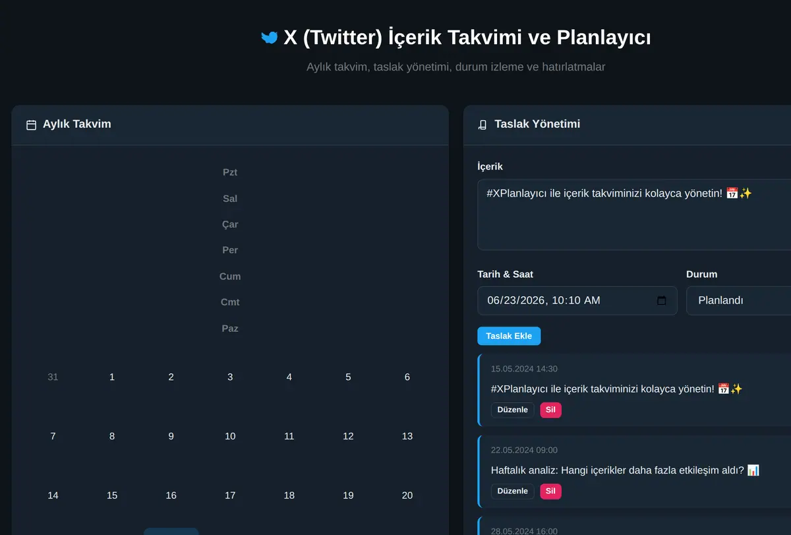Click the Pzt weekday header
This screenshot has height=535, width=791.
(230, 172)
